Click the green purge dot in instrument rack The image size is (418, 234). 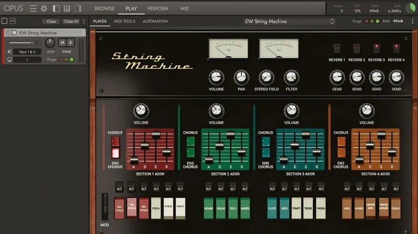(x=72, y=59)
